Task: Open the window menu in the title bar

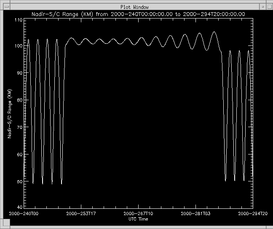Action: 6,7
